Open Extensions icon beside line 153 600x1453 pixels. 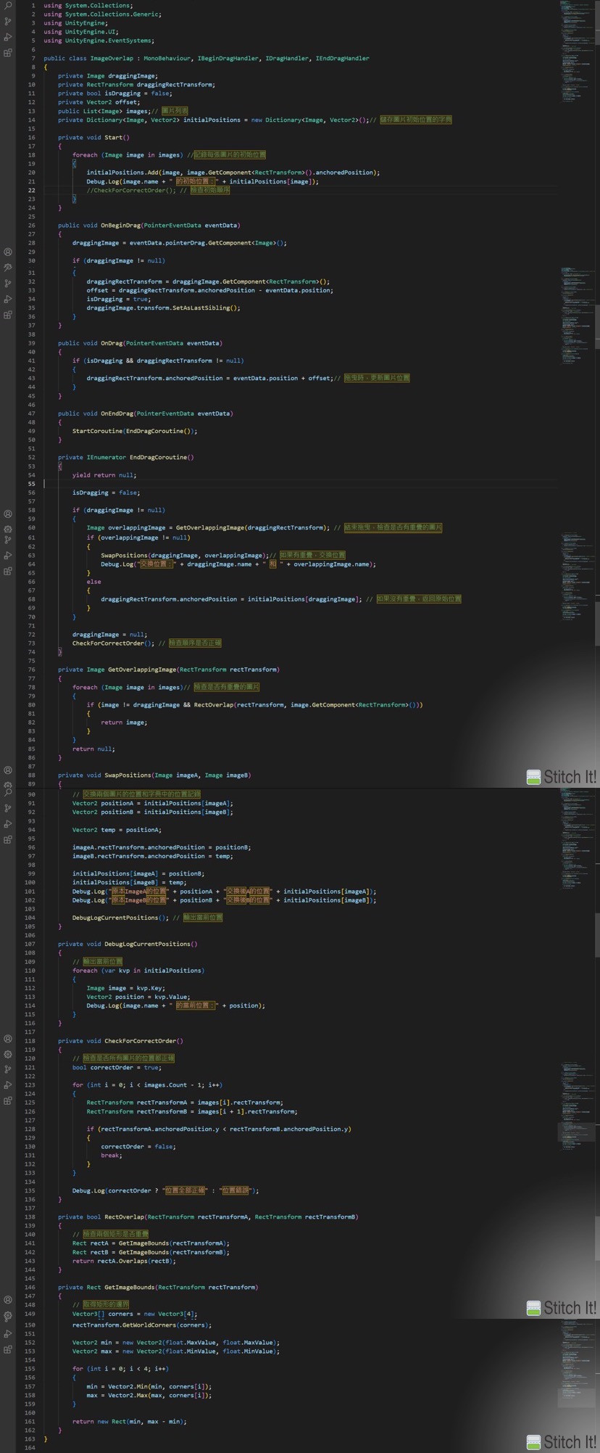8,1349
